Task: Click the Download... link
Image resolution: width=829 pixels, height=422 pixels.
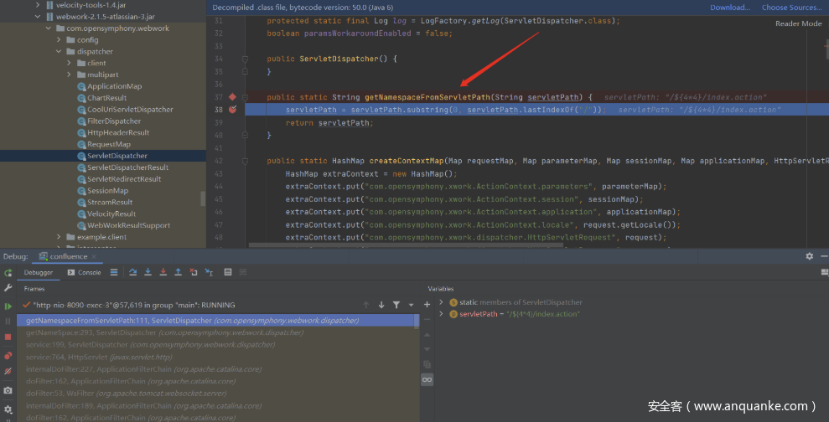Action: tap(730, 8)
